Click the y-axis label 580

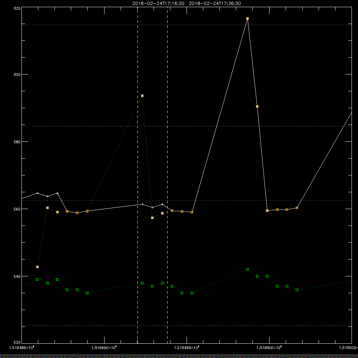tap(18, 141)
